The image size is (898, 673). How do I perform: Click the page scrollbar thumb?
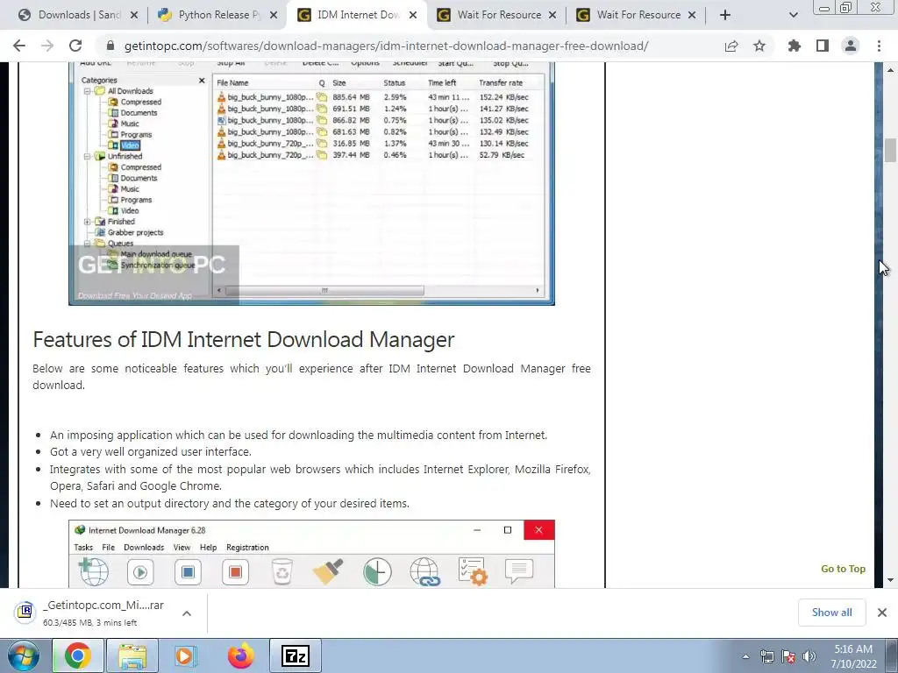click(x=890, y=150)
